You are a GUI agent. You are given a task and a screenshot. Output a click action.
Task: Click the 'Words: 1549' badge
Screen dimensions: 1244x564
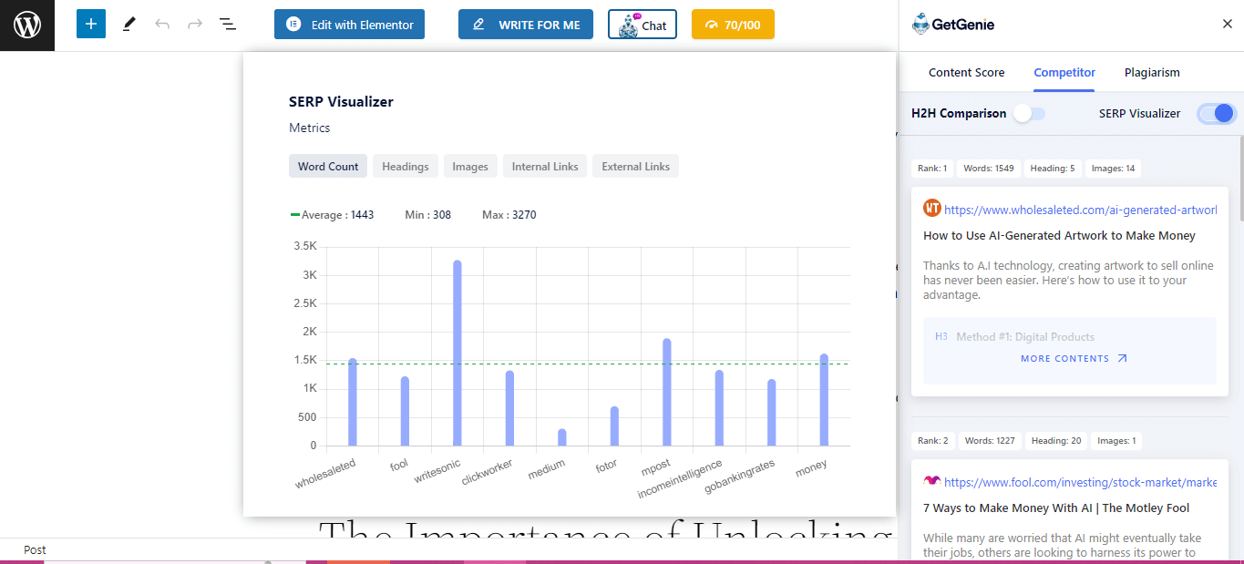[989, 169]
